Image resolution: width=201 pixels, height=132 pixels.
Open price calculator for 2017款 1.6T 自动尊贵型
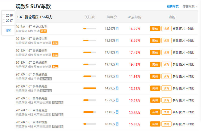117,112
